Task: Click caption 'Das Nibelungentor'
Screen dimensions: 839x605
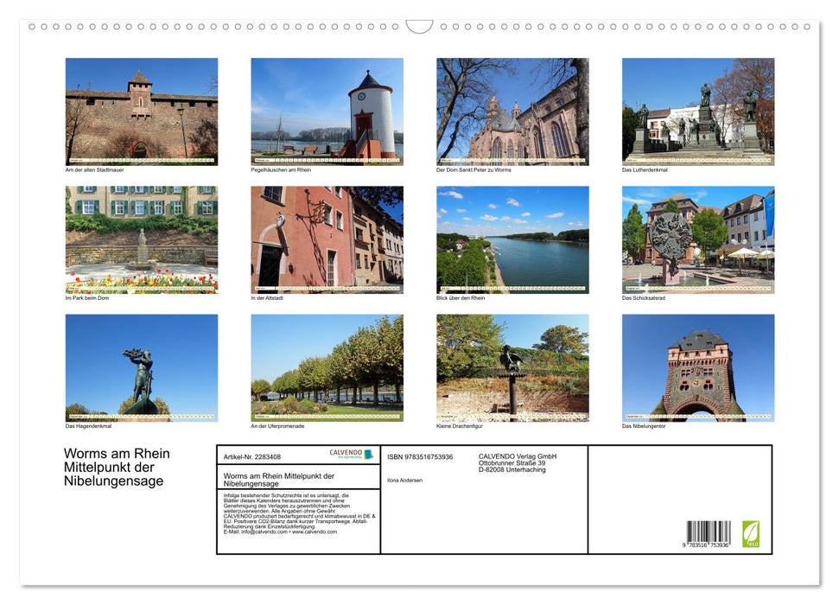Action: click(x=644, y=426)
